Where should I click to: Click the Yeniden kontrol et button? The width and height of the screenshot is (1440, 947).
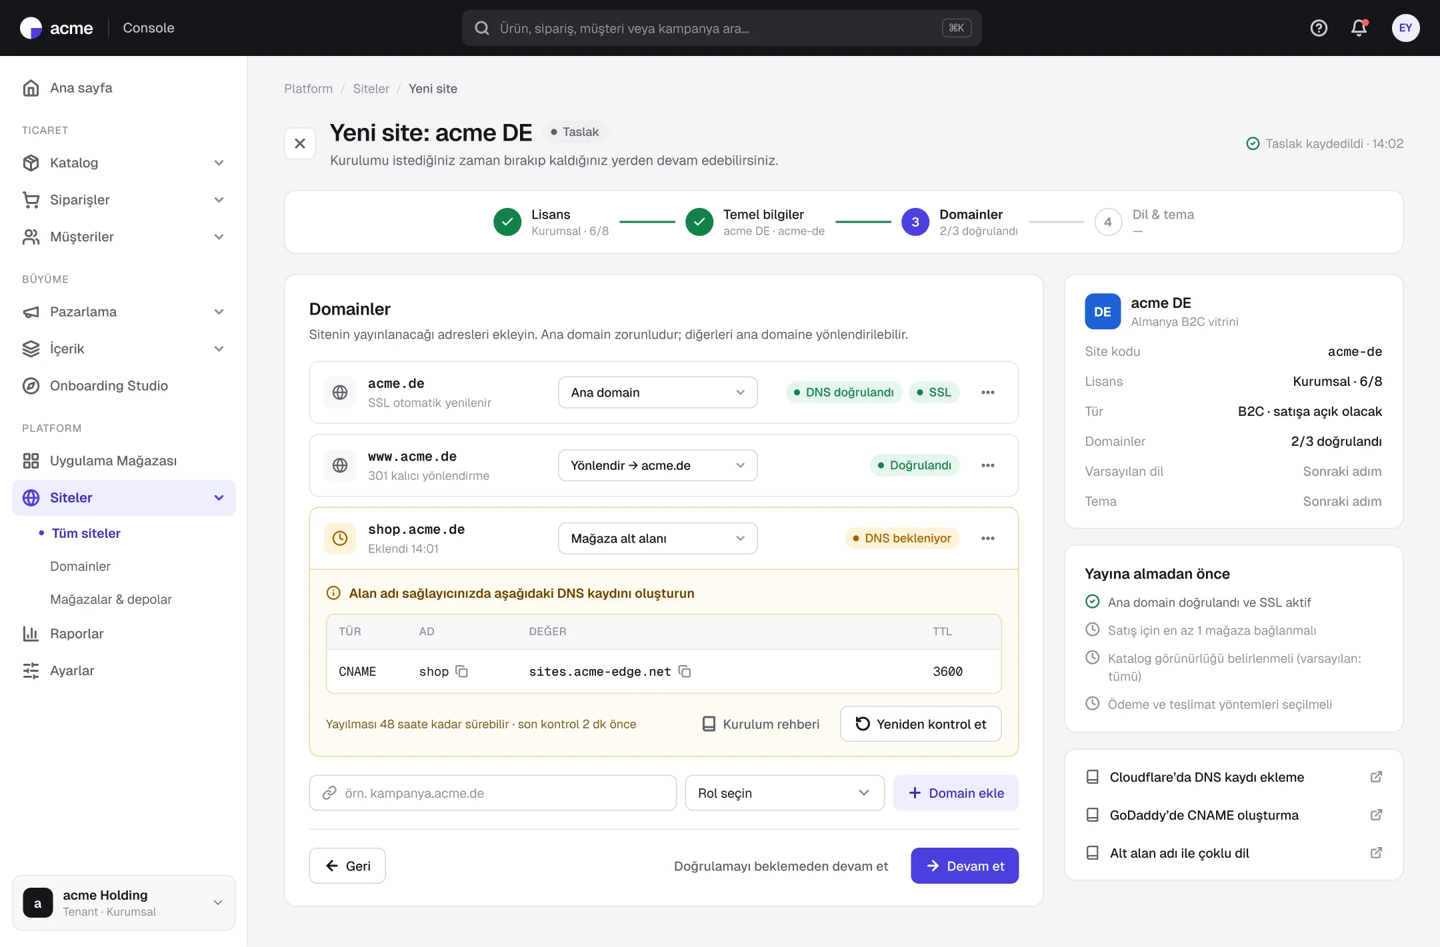920,724
